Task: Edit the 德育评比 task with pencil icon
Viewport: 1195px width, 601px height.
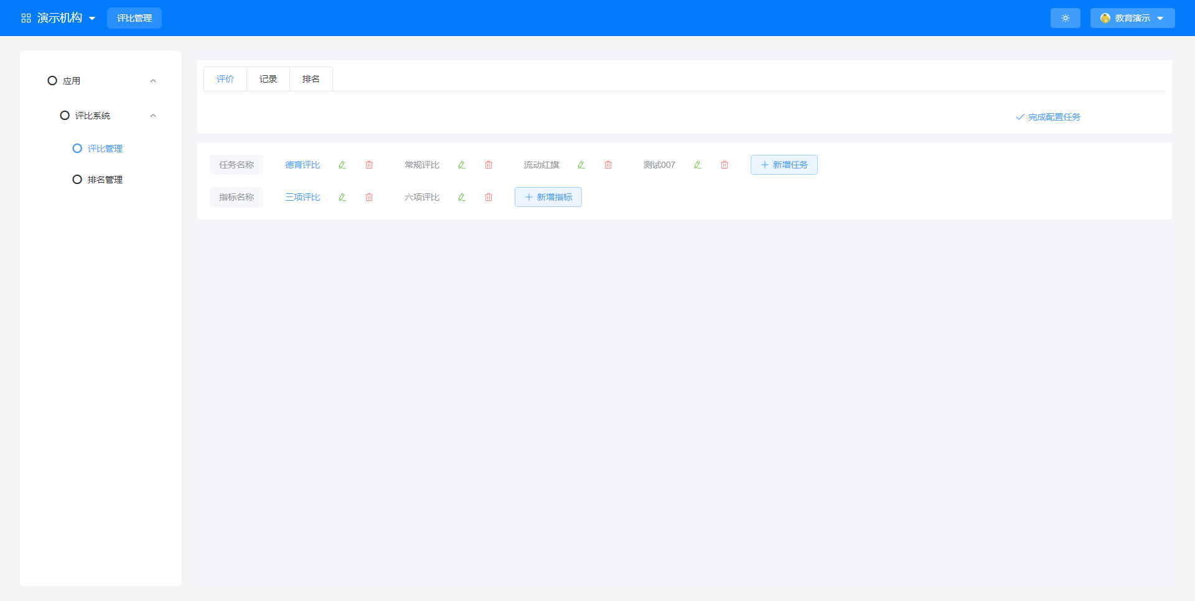Action: point(342,165)
